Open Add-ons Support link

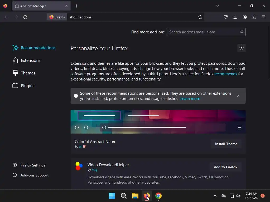pos(31,175)
